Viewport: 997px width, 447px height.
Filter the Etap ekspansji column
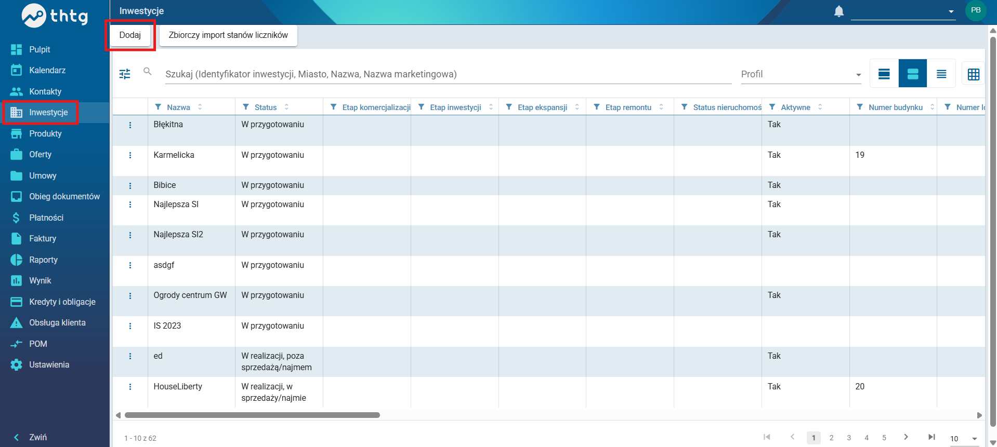click(x=509, y=107)
